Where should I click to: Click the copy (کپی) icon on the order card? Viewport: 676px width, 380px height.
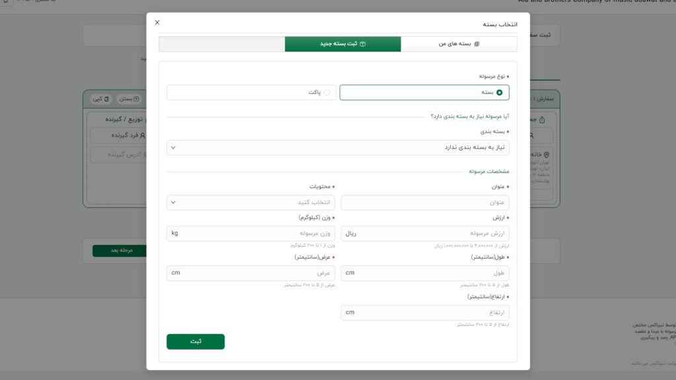click(x=105, y=99)
